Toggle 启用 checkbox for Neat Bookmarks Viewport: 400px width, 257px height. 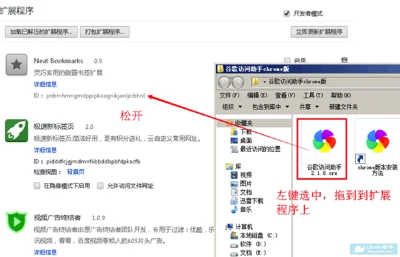[x=287, y=61]
